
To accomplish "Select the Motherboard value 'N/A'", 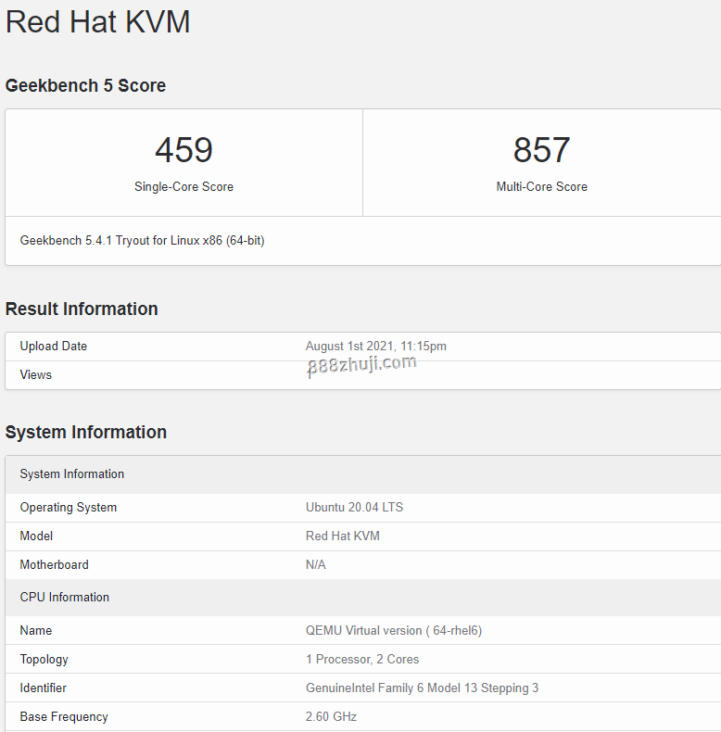I will pyautogui.click(x=316, y=565).
